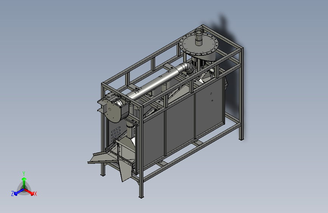This screenshot has height=213, width=328.
Task: Click the green Y axis of the triad
Action: click(24, 183)
